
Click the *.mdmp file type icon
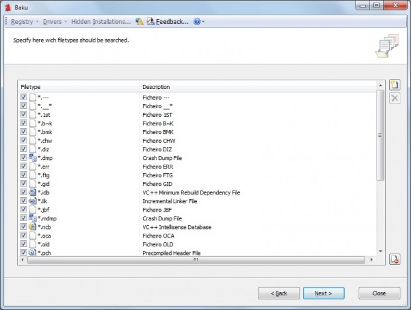tap(32, 218)
